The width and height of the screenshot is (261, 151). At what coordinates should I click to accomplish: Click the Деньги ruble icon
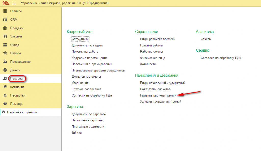(5, 70)
